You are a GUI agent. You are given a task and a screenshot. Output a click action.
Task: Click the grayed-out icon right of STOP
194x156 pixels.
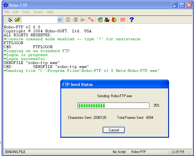(75, 20)
